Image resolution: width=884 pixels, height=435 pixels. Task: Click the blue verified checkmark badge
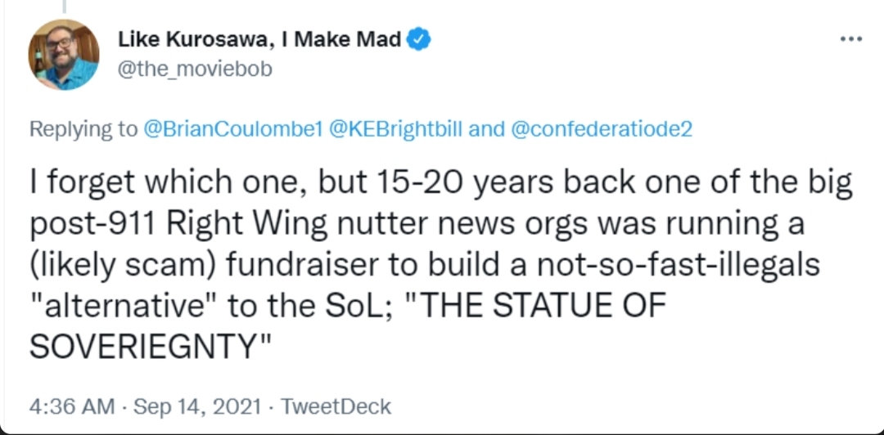coord(420,38)
